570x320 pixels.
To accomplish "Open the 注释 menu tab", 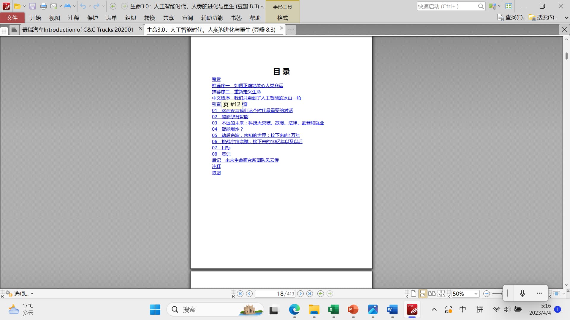I will 73,18.
